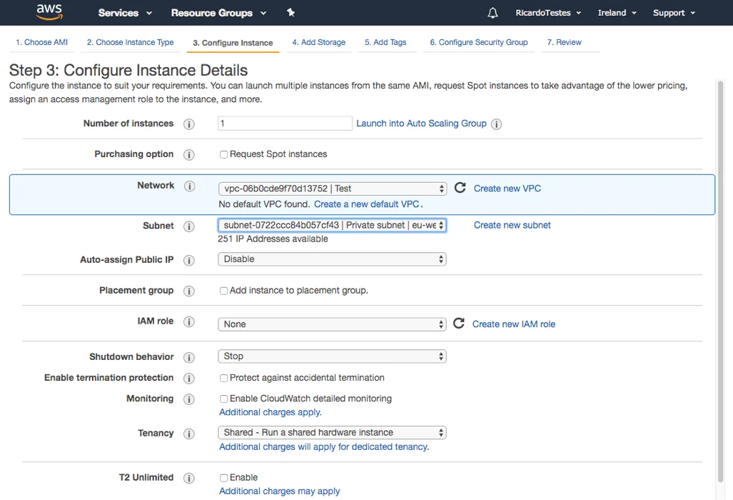Click Create new VPC link

point(507,189)
